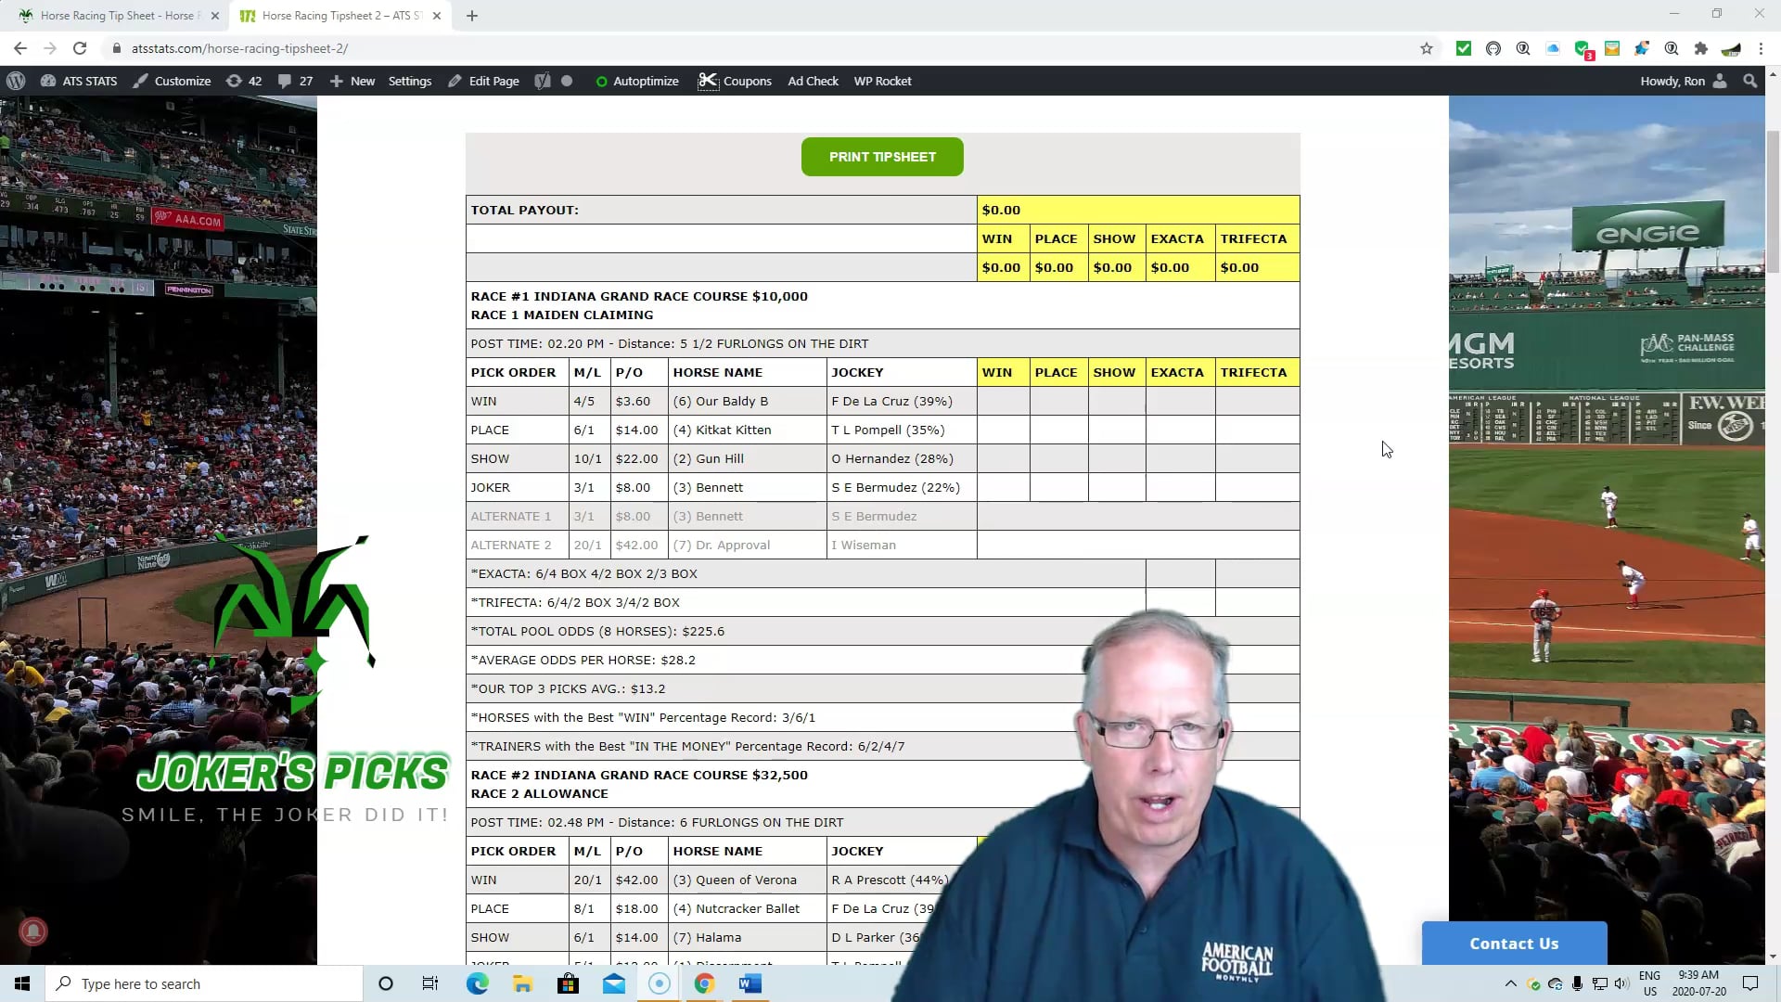Open the WP Rocket menu

coord(883,81)
